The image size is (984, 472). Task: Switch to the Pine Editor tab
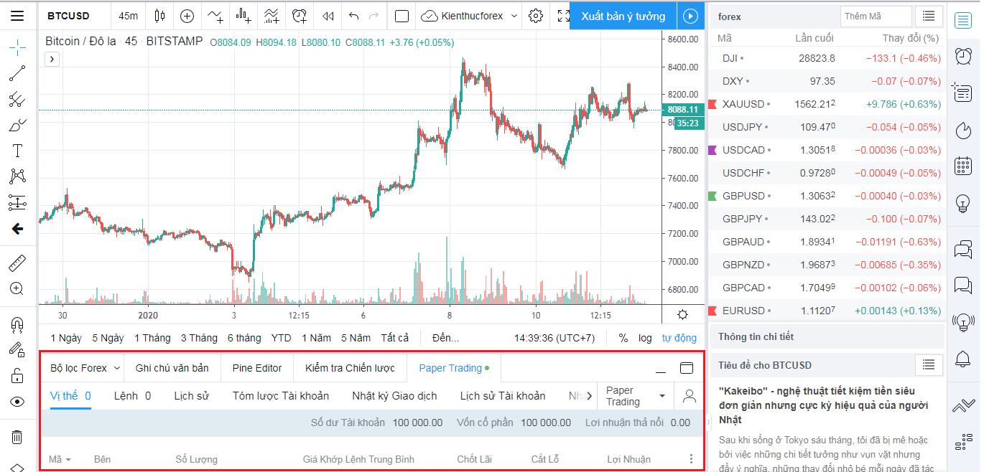pos(257,368)
